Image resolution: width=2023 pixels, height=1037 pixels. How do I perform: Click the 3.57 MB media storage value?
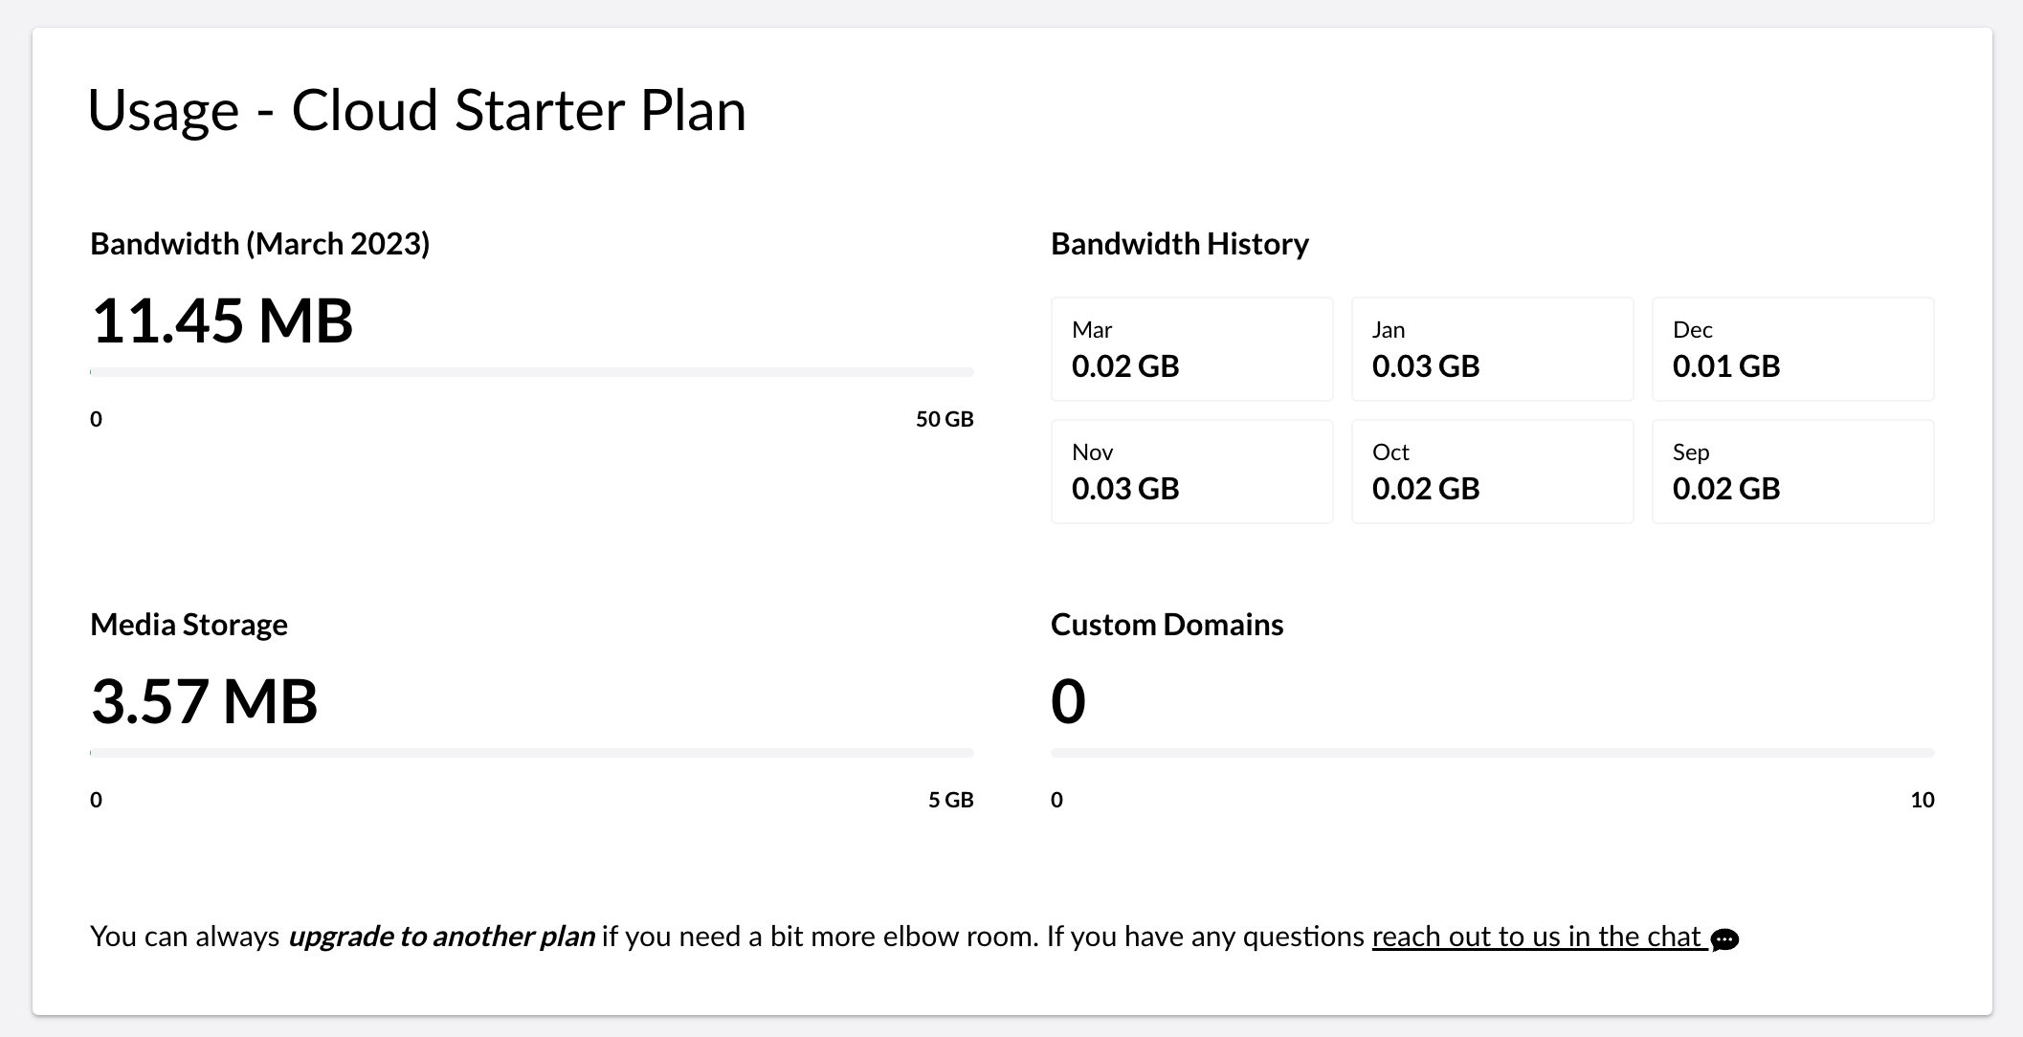(x=204, y=701)
